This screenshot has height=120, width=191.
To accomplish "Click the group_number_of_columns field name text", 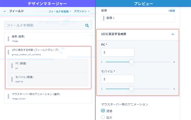I will [x=26, y=55].
